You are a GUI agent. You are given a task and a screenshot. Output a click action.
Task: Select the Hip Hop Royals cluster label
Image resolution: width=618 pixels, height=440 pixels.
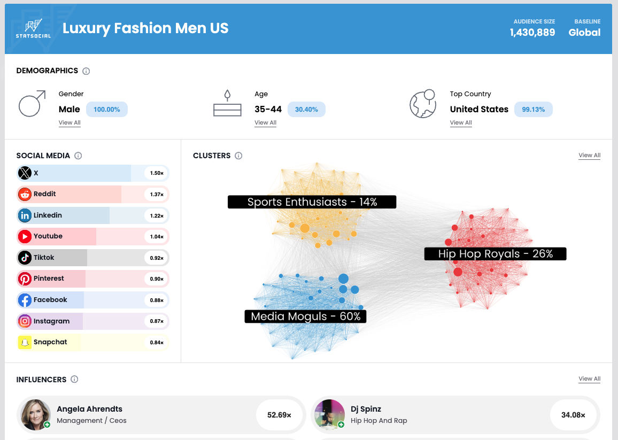click(x=495, y=254)
